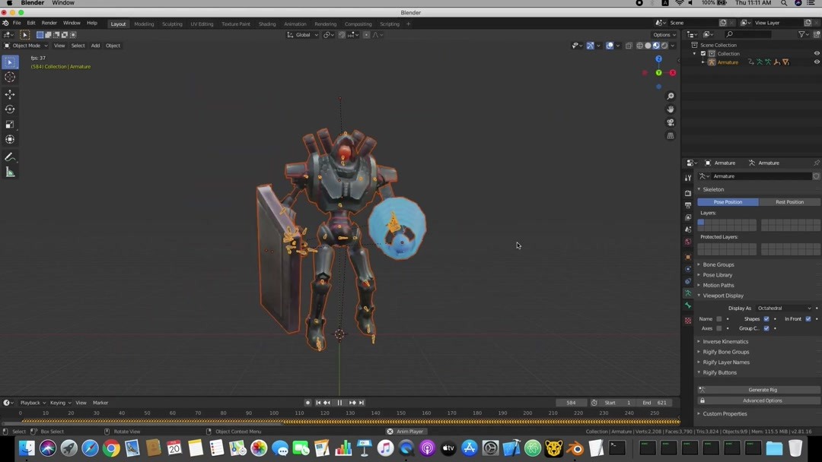Switch viewport to Rendered shading mode

tap(666, 45)
